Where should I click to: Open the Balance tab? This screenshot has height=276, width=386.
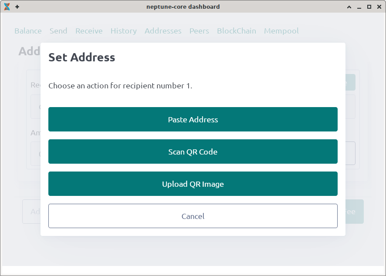28,31
